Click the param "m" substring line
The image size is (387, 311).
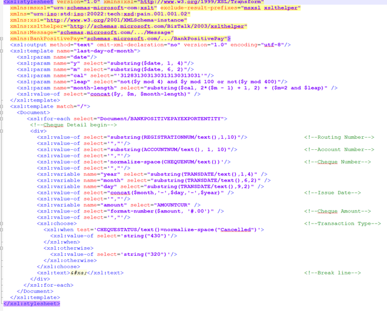[105, 69]
